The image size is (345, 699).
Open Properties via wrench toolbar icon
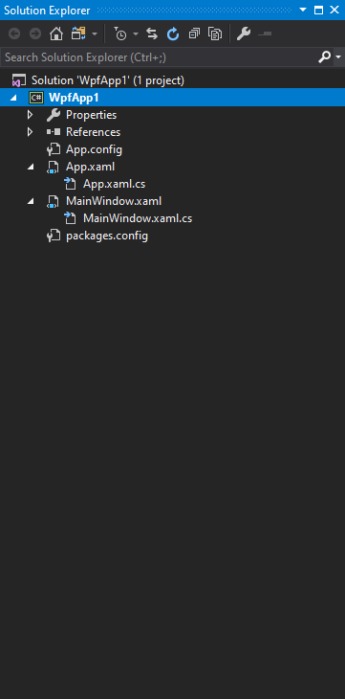pyautogui.click(x=244, y=34)
